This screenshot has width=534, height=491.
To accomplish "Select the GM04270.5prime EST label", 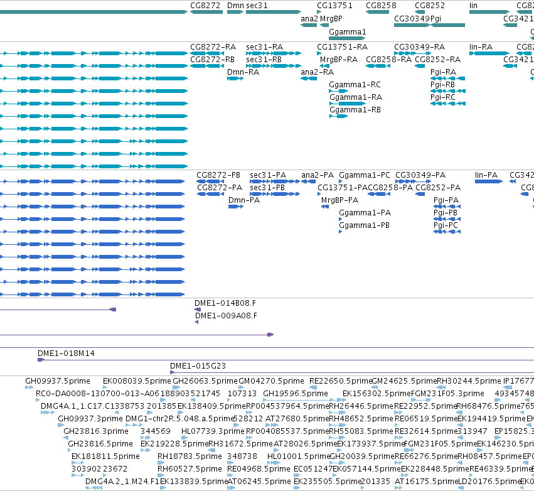I will point(271,381).
